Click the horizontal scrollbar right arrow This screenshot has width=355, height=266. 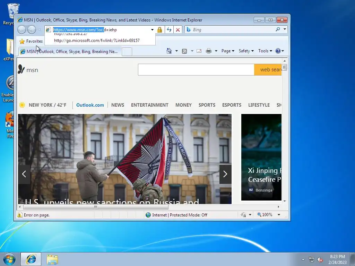(278, 207)
